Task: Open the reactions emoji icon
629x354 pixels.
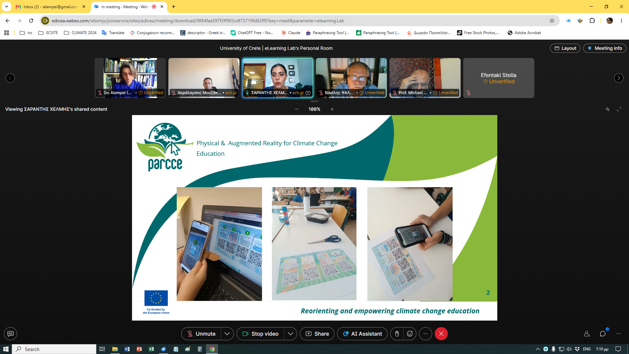Action: click(x=410, y=334)
